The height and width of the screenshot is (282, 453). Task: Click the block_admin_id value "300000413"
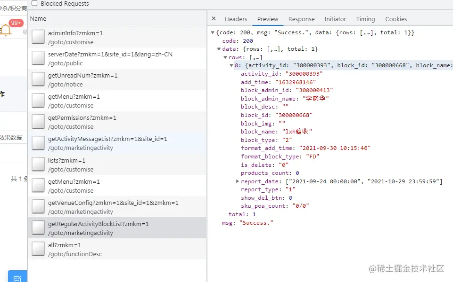pos(314,90)
